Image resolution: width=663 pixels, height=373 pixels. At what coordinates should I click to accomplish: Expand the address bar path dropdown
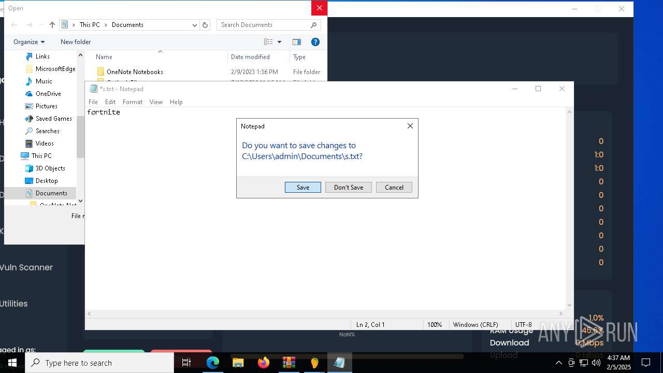point(194,25)
